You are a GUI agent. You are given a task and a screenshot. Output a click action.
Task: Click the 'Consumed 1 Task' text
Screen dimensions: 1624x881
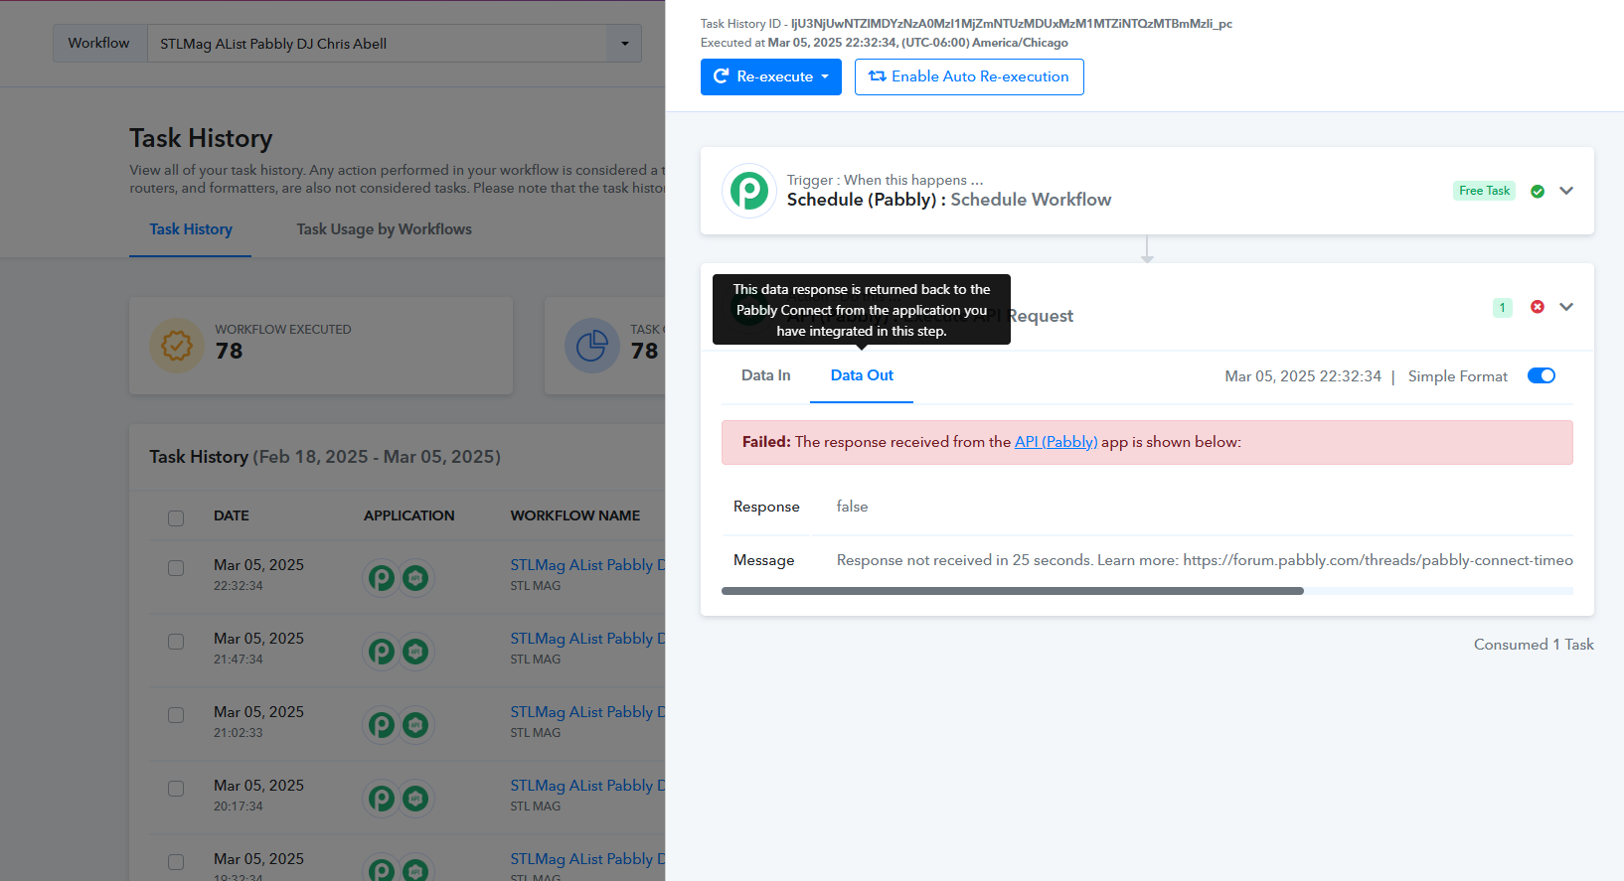(1534, 645)
